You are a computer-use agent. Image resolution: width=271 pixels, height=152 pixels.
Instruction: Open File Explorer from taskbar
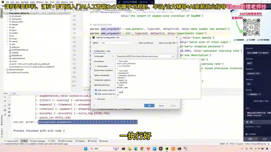(x=130, y=149)
